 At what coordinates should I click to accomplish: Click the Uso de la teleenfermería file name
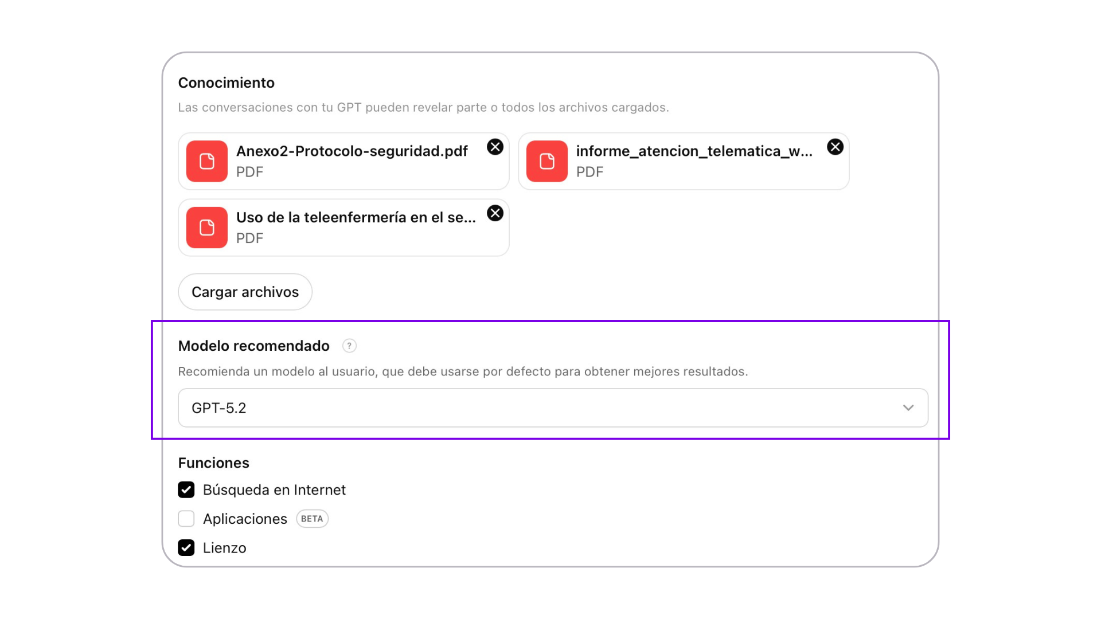(356, 218)
